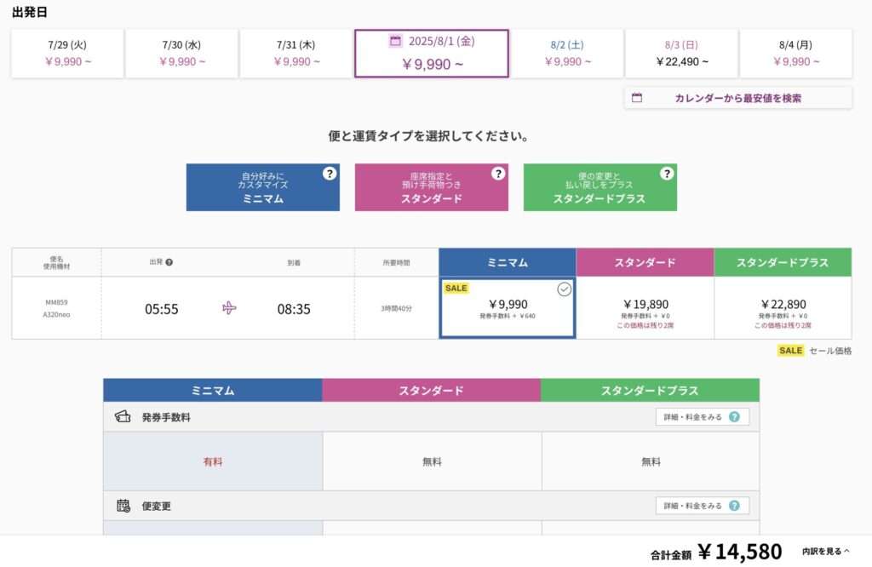The image size is (872, 567).
Task: Toggle the selected checkmark on ¥9,990 ミニマム fare
Action: [564, 289]
